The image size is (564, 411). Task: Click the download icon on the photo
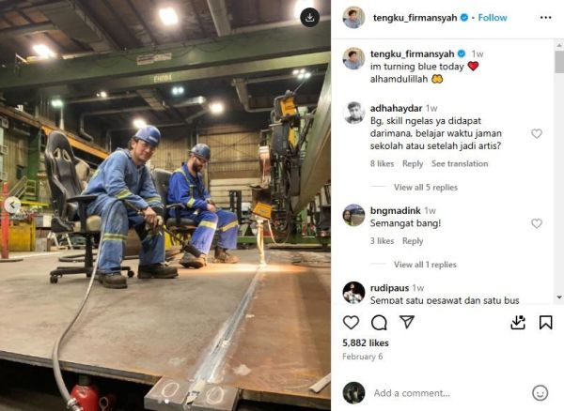point(309,17)
